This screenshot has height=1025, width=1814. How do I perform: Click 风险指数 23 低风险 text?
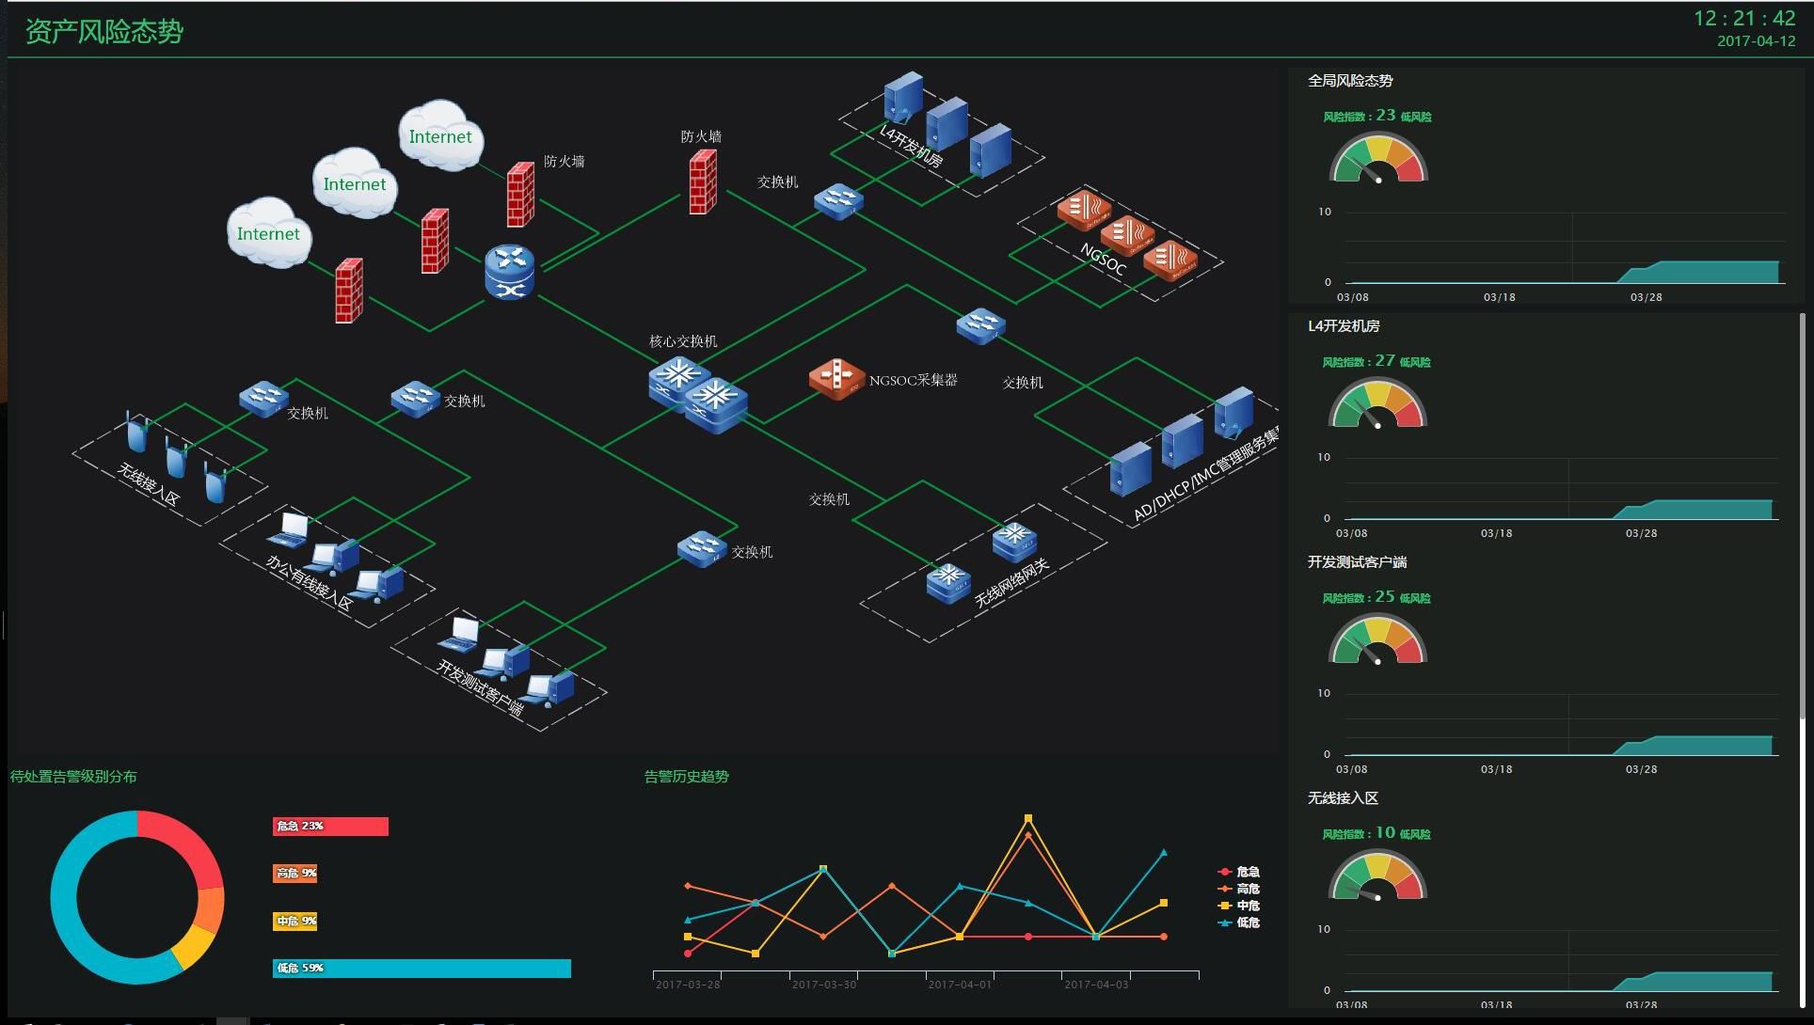(x=1377, y=116)
